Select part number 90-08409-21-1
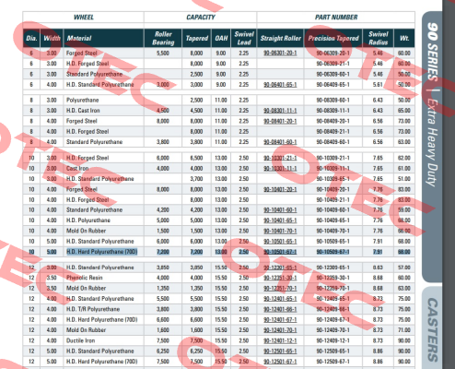The width and height of the screenshot is (455, 369). (333, 132)
